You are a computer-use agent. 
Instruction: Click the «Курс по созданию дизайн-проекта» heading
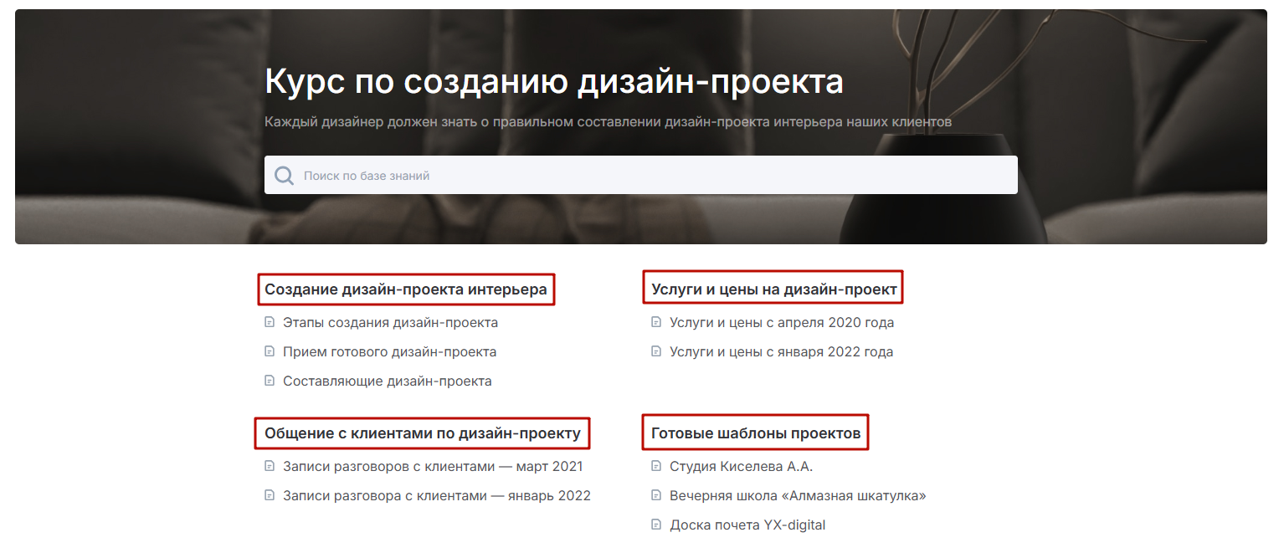coord(553,82)
